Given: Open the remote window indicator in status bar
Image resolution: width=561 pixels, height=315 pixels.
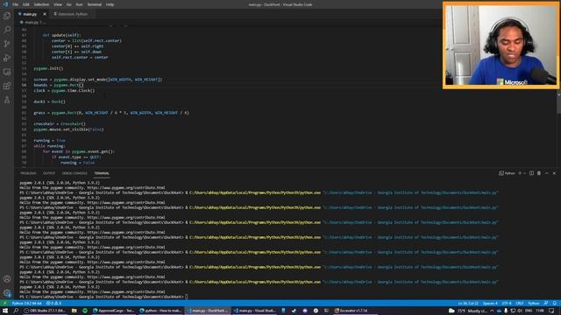Looking at the screenshot, I should click(4, 304).
